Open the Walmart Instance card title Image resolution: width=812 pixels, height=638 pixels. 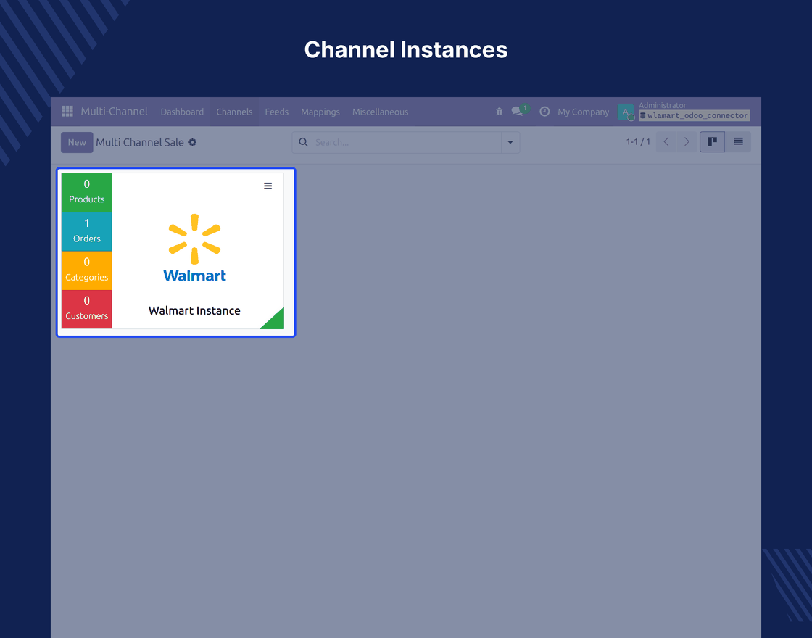[194, 311]
